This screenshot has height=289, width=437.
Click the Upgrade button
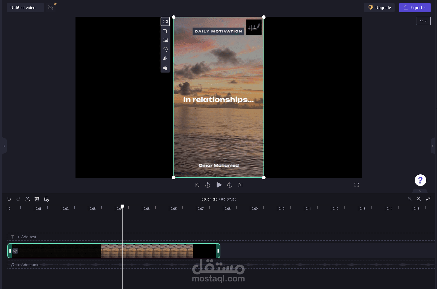[379, 8]
